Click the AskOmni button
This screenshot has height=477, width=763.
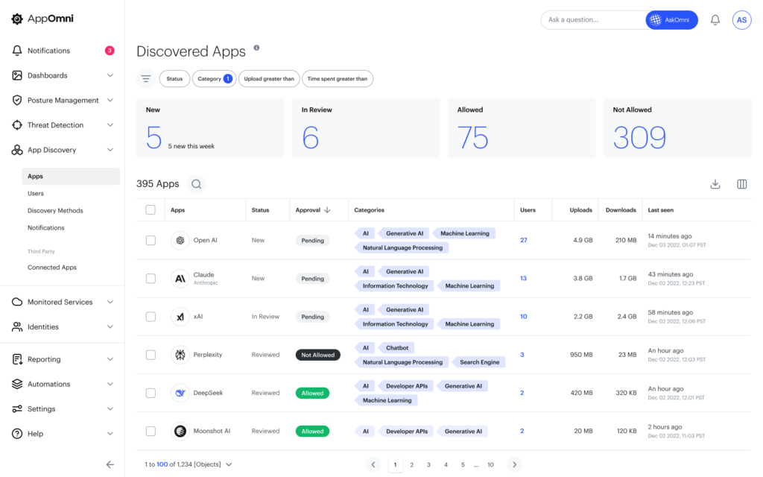pyautogui.click(x=671, y=20)
